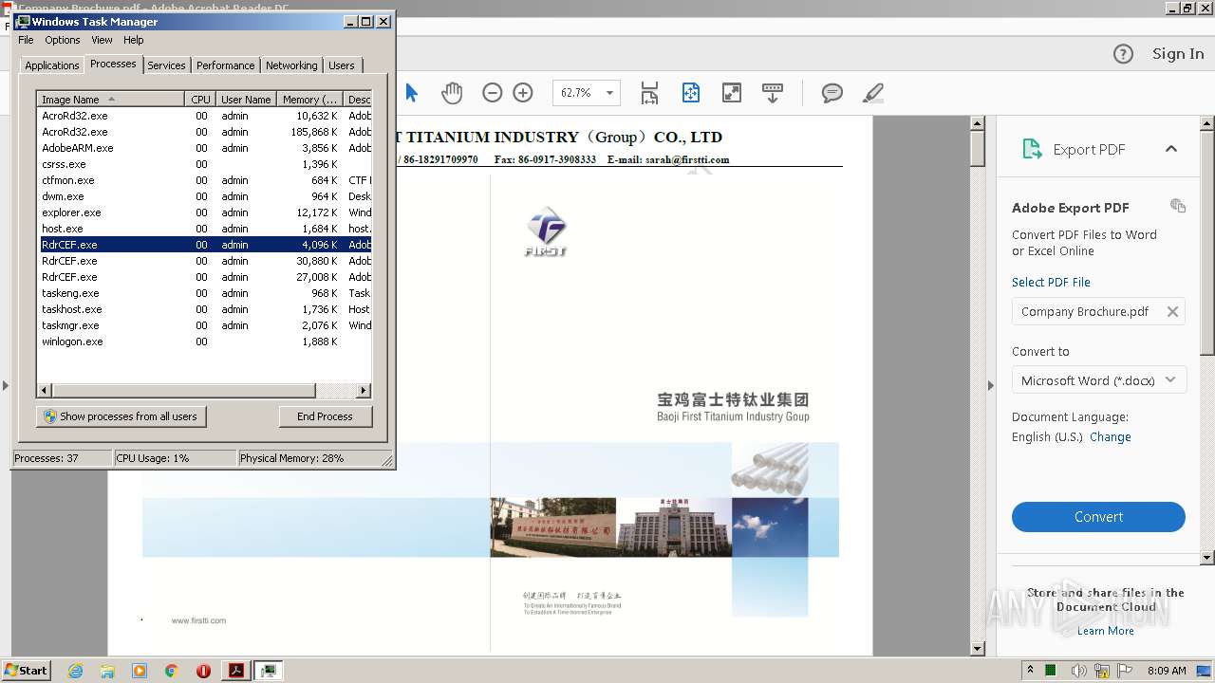Select csrss.exe process row
Viewport: 1215px width, 683px height.
coord(204,164)
